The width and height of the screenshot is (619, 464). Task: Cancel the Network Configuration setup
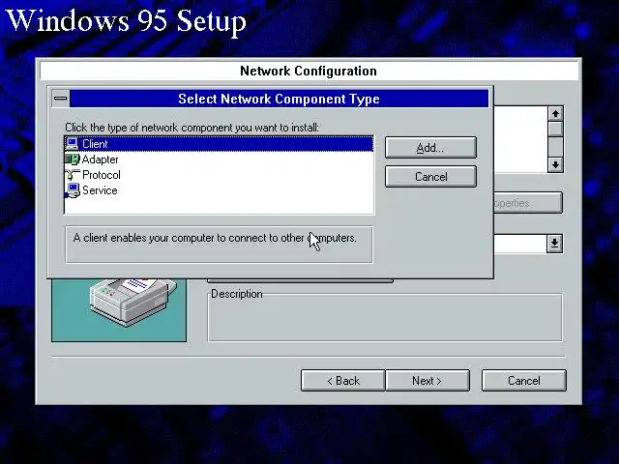coord(524,380)
